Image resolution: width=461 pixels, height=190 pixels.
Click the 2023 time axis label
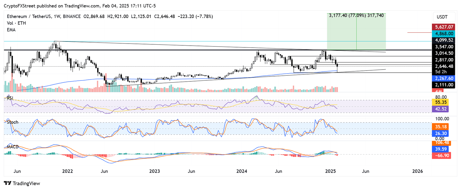tap(155, 171)
